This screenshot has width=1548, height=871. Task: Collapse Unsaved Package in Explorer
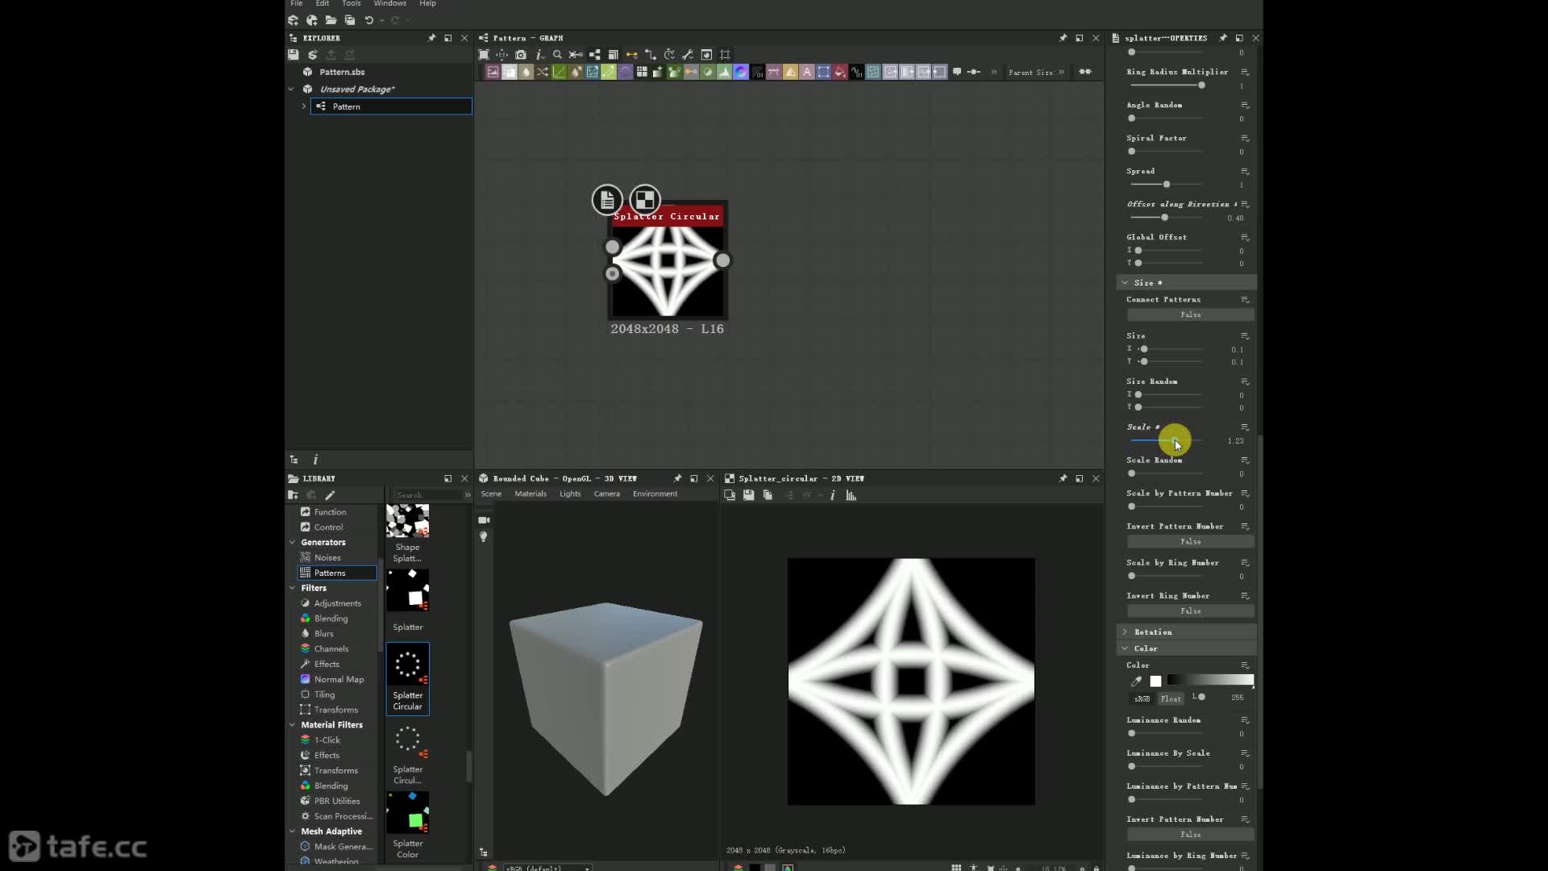point(291,90)
